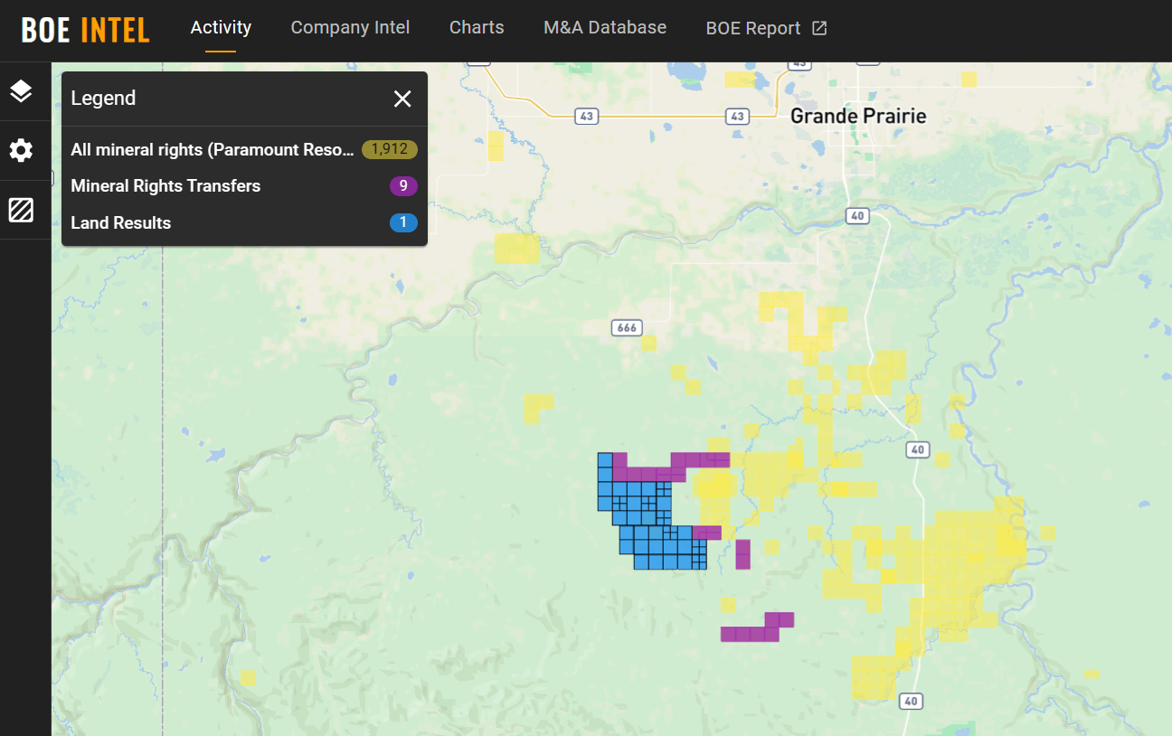Open the map settings gear
The image size is (1172, 736).
tap(20, 150)
